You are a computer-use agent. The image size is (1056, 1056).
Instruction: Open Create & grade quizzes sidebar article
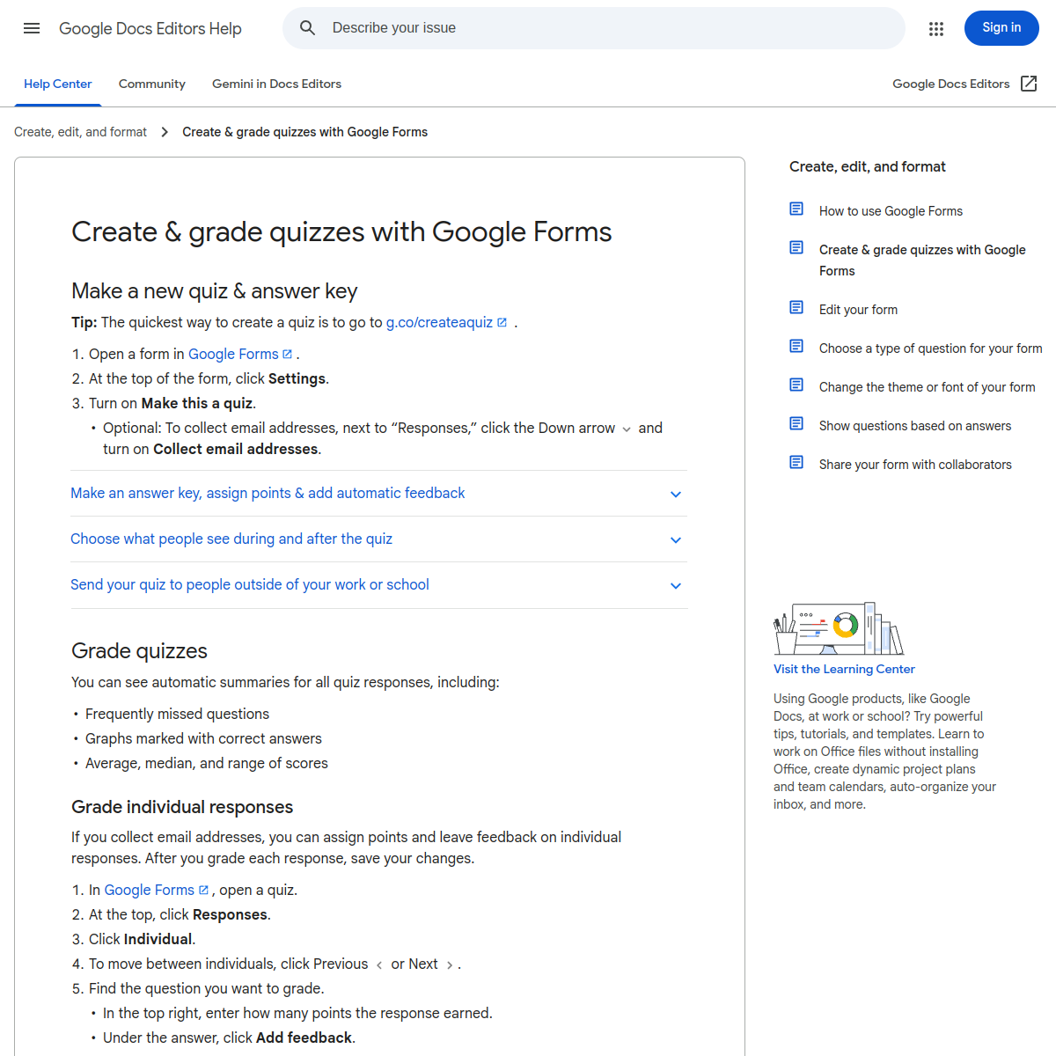click(922, 260)
